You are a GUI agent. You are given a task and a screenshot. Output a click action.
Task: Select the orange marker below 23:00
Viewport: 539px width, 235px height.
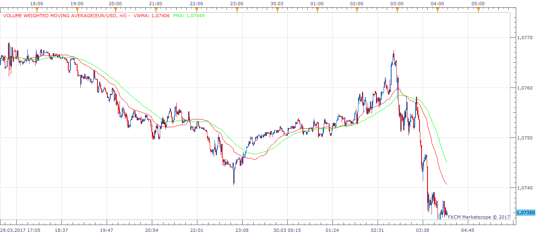click(x=237, y=10)
